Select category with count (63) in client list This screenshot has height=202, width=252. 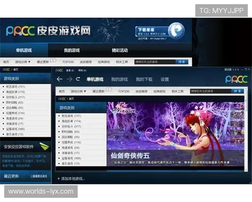(x=71, y=132)
